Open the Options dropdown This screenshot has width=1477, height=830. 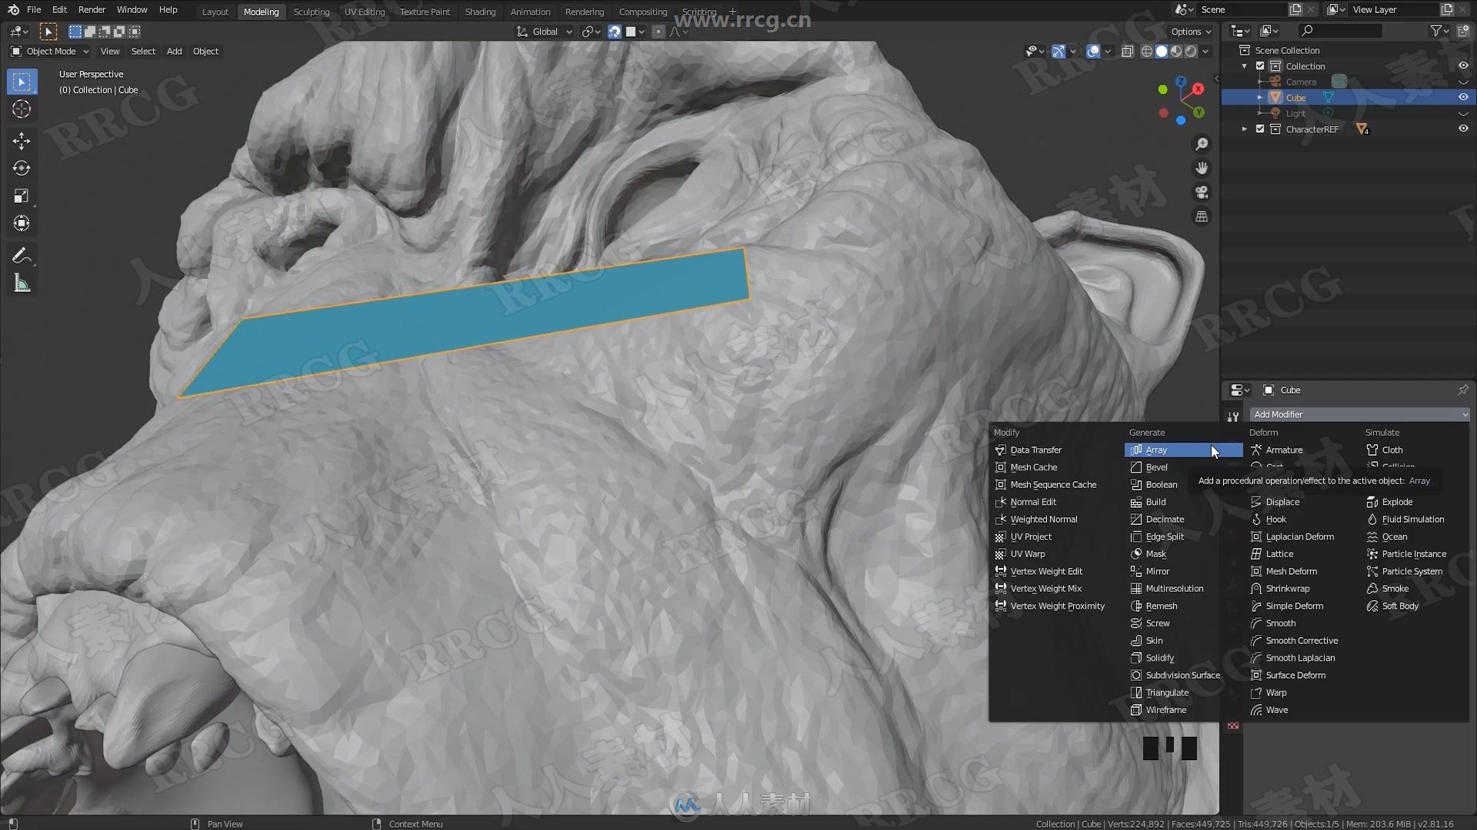point(1192,32)
